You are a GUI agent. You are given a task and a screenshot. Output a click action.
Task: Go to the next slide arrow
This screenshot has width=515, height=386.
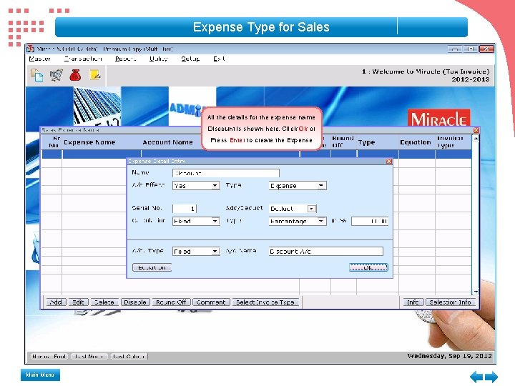click(491, 377)
